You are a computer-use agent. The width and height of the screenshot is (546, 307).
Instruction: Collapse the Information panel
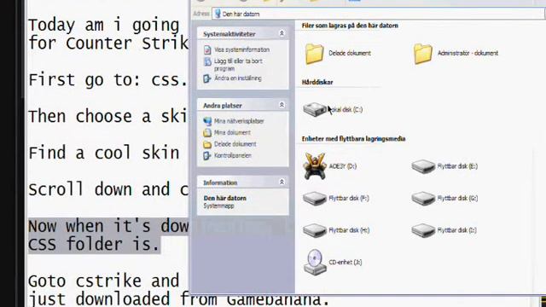click(282, 182)
